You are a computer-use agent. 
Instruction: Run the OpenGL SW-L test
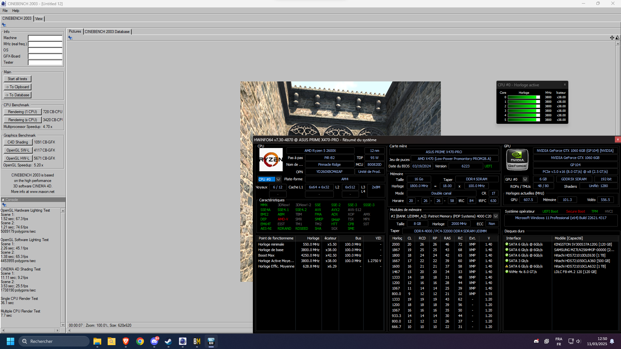click(x=18, y=150)
